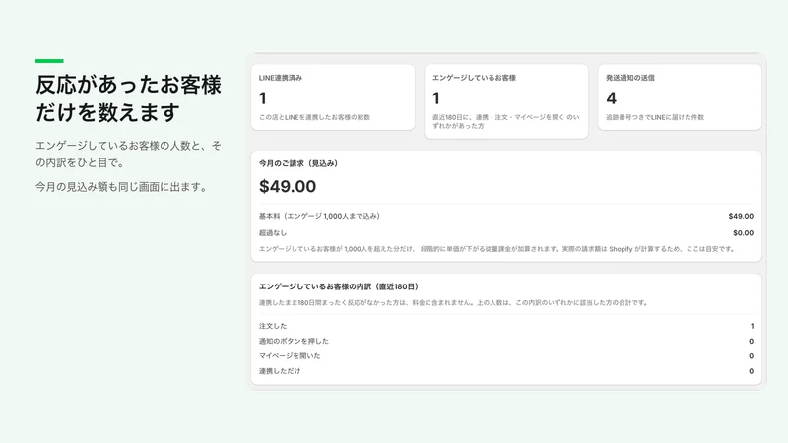Click the 今月の見込み額も同じ画面に出ます sentence
The width and height of the screenshot is (788, 443).
point(120,187)
